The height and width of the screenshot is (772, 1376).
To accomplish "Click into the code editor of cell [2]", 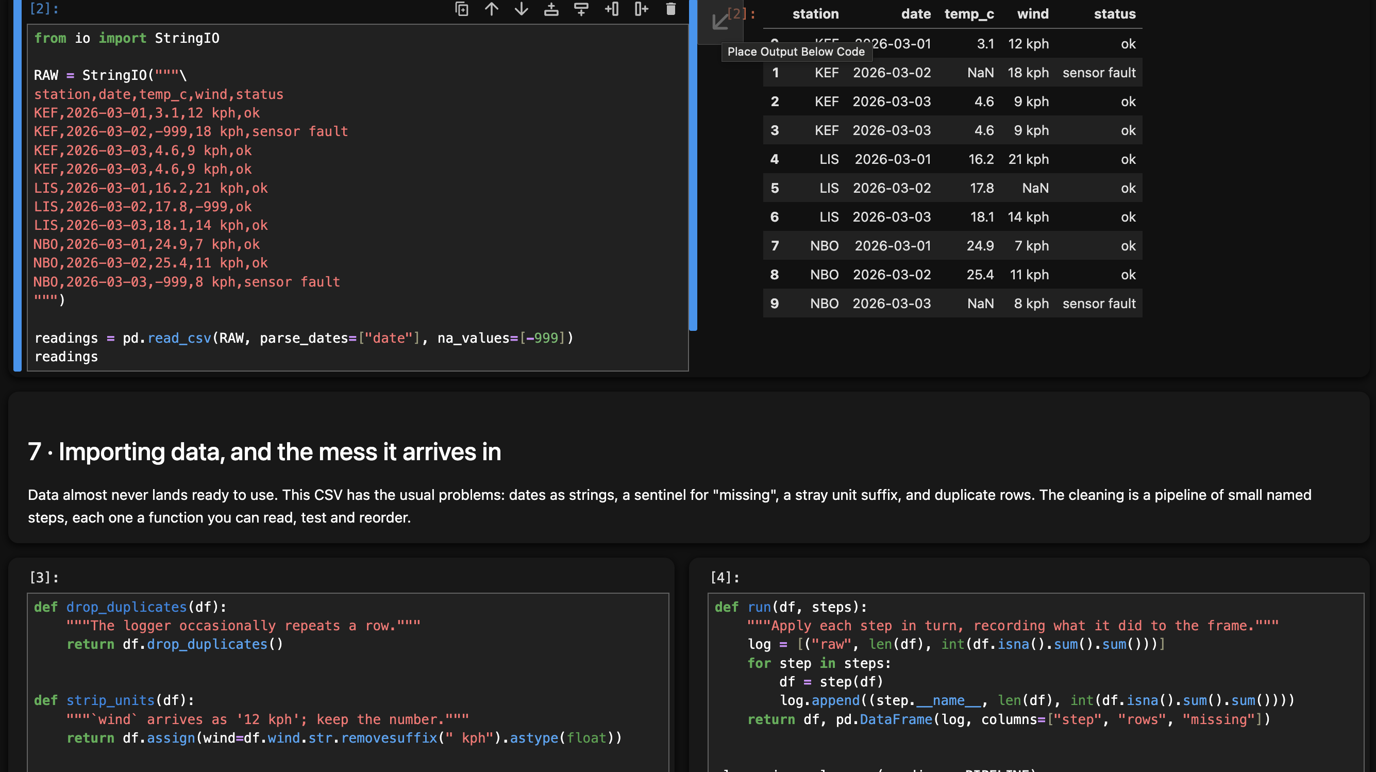I will (358, 198).
